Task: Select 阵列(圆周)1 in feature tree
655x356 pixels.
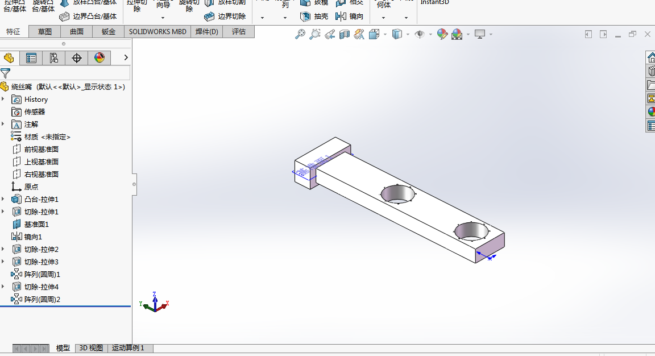Action: coord(35,275)
